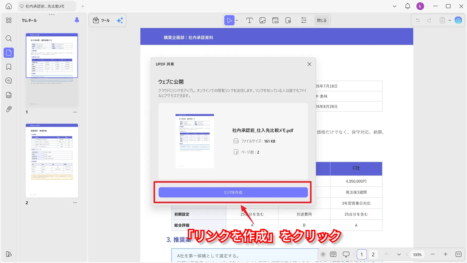Start the slideshow presentation icon
This screenshot has width=467, height=263.
coord(346,254)
